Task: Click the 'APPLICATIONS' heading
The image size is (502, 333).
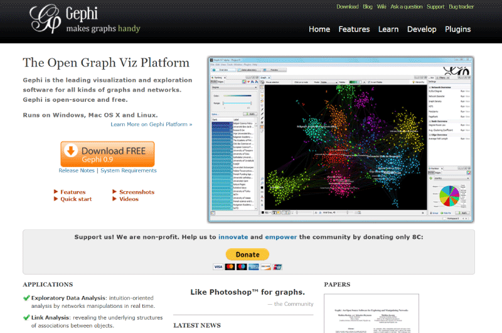Action: (x=48, y=285)
